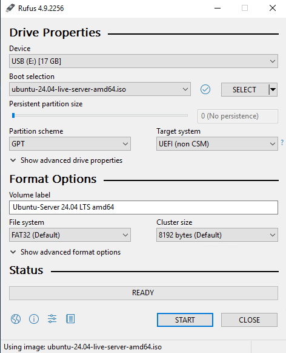Expand Show advanced format options

[65, 252]
